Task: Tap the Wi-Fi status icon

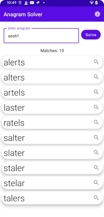Action: [92, 3]
